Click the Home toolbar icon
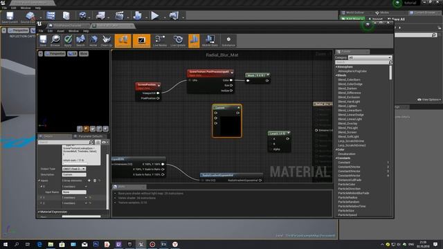This screenshot has width=443, height=249. coord(93,41)
